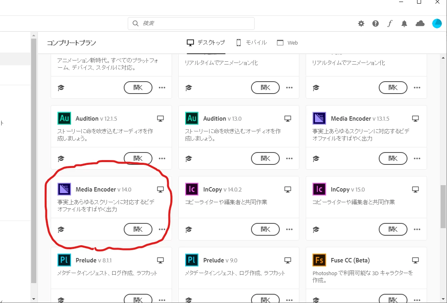Open tutorials cap icon for Media Encoder v 13.1.5

pos(316,158)
